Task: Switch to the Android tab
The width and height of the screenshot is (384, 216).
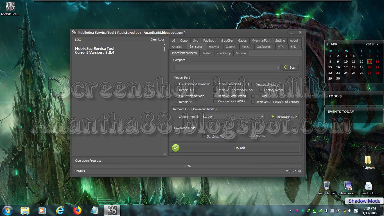Action: click(x=177, y=47)
